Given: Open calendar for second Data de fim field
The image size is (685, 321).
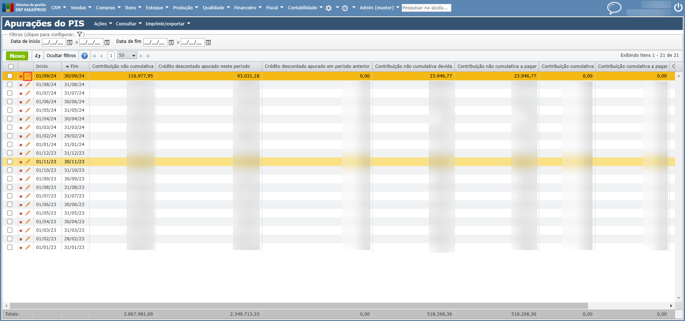Looking at the screenshot, I should [x=208, y=42].
